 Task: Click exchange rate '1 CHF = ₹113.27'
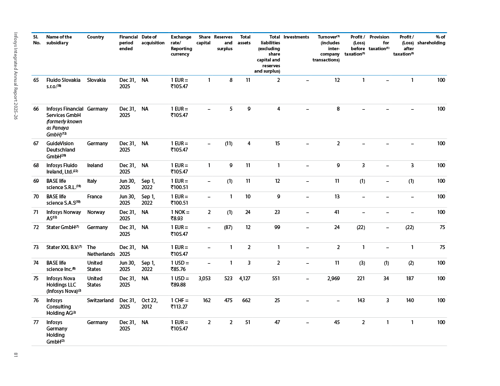tap(180, 304)
